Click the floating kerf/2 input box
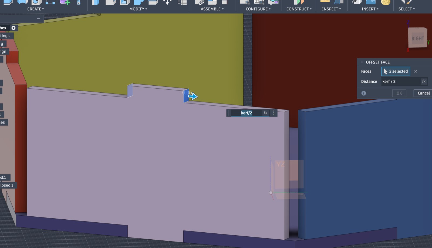432x248 pixels. tap(246, 113)
